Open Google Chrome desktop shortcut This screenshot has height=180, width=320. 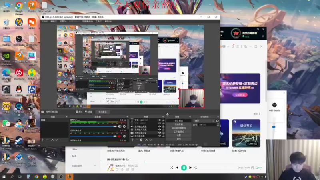(x=19, y=8)
